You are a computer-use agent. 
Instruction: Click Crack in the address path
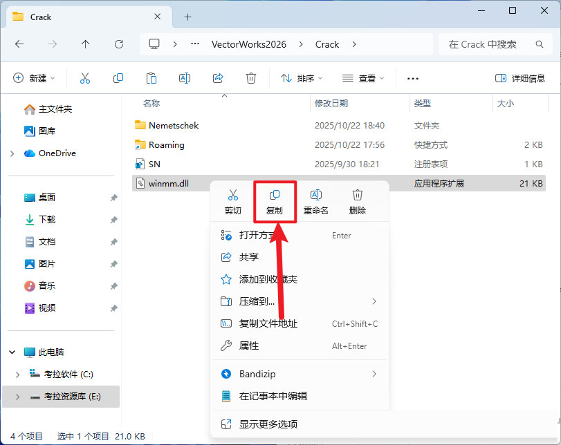pos(327,44)
